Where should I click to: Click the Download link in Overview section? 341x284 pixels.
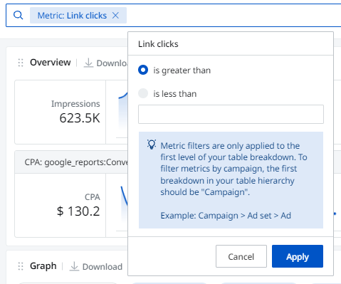(x=112, y=63)
